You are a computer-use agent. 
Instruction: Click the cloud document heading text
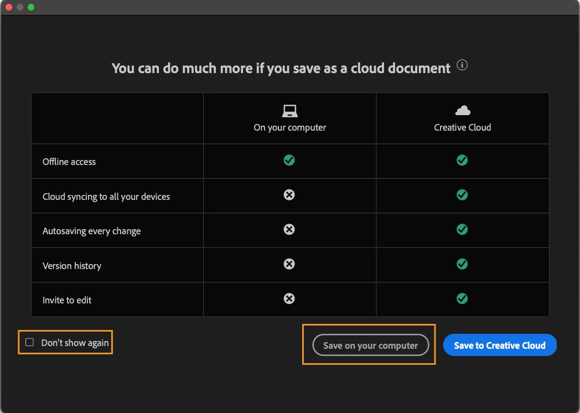pyautogui.click(x=281, y=69)
